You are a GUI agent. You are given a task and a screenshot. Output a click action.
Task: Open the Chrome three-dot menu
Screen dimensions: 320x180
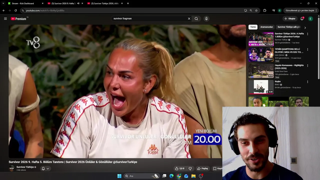[x=316, y=10]
